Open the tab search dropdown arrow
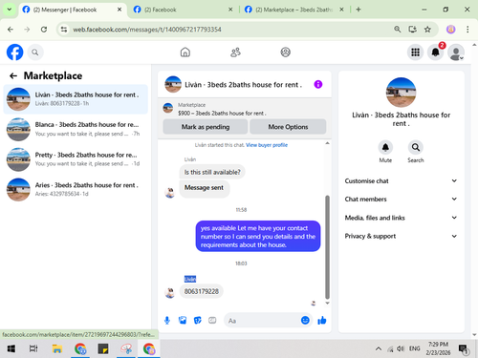The image size is (478, 358). [x=10, y=10]
